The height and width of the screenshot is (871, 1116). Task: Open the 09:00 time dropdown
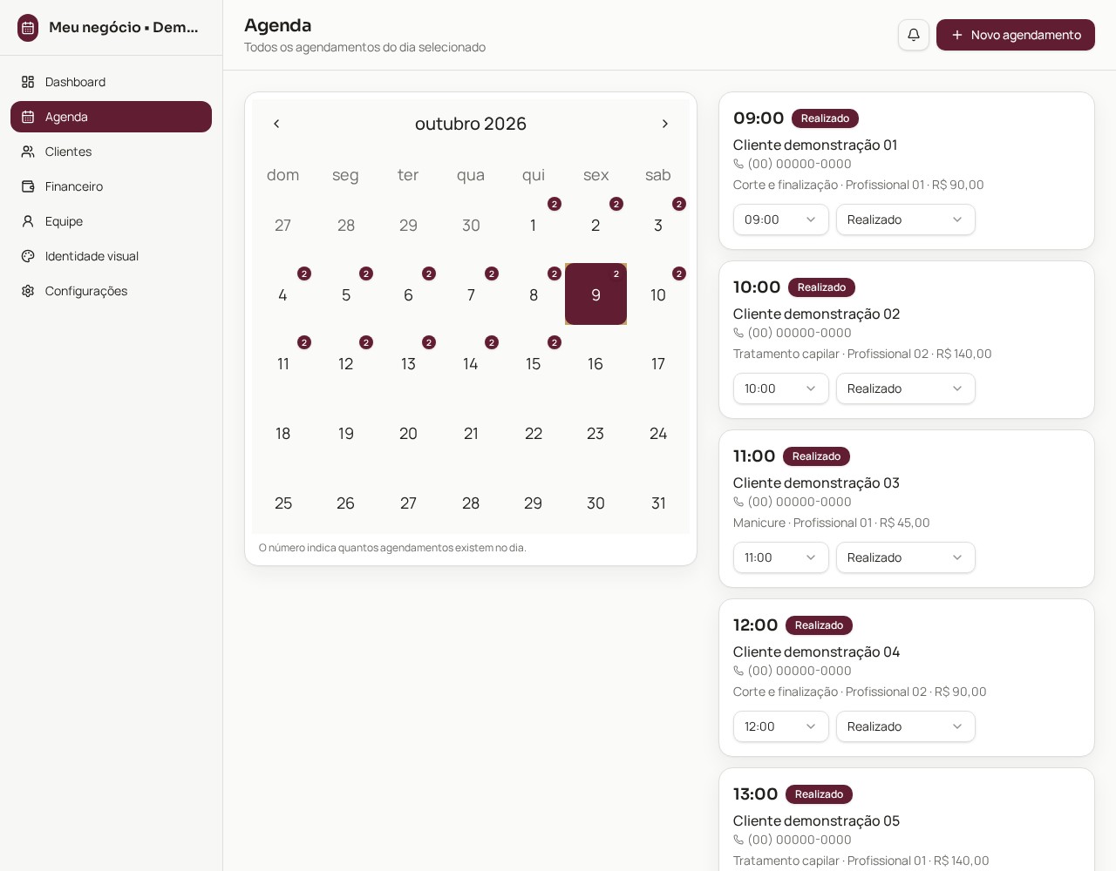[781, 219]
